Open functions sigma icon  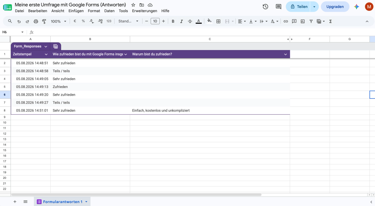pyautogui.click(x=330, y=21)
